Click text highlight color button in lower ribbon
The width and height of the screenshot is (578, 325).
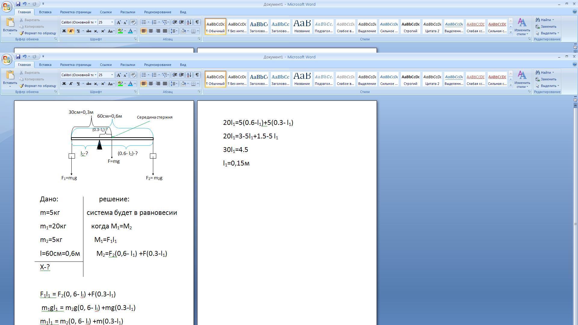coord(120,84)
